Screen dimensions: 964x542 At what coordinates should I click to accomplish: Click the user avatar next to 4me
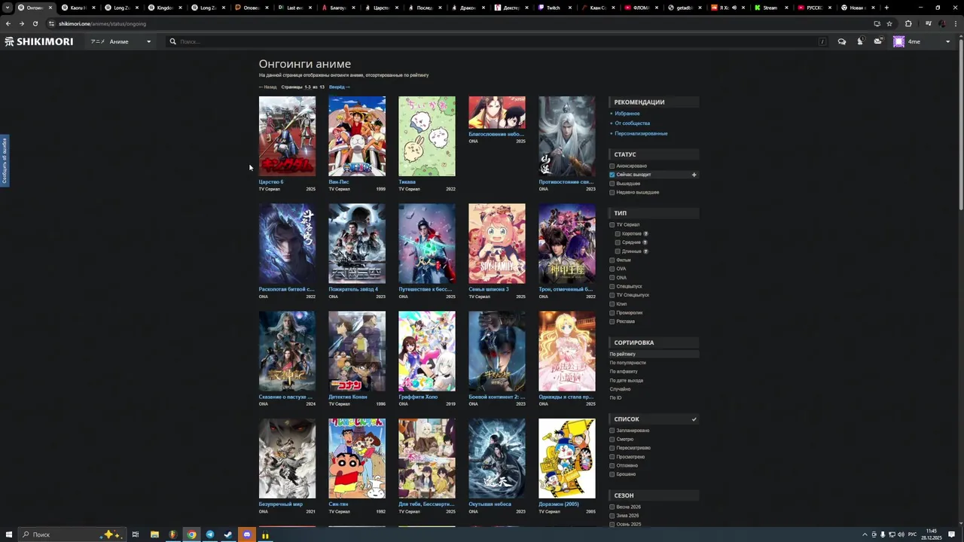point(898,41)
